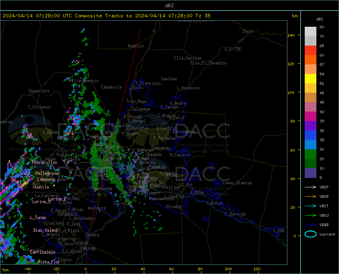The height and width of the screenshot is (274, 339).
Task: Click the Mirador map label
Action: coord(174,207)
